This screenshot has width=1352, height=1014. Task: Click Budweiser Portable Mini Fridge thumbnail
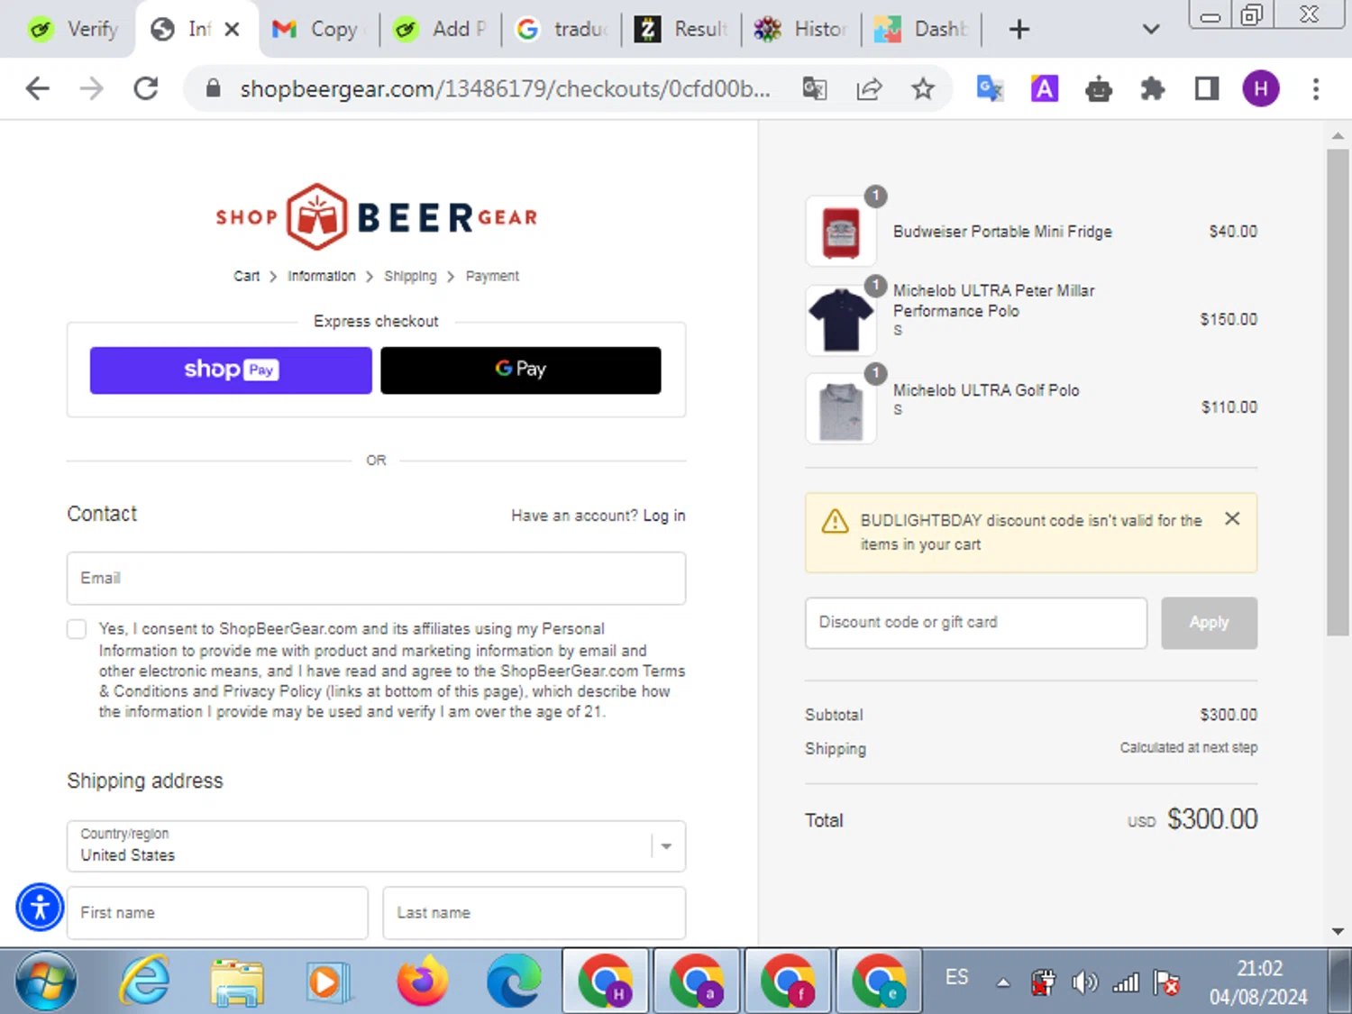(841, 232)
